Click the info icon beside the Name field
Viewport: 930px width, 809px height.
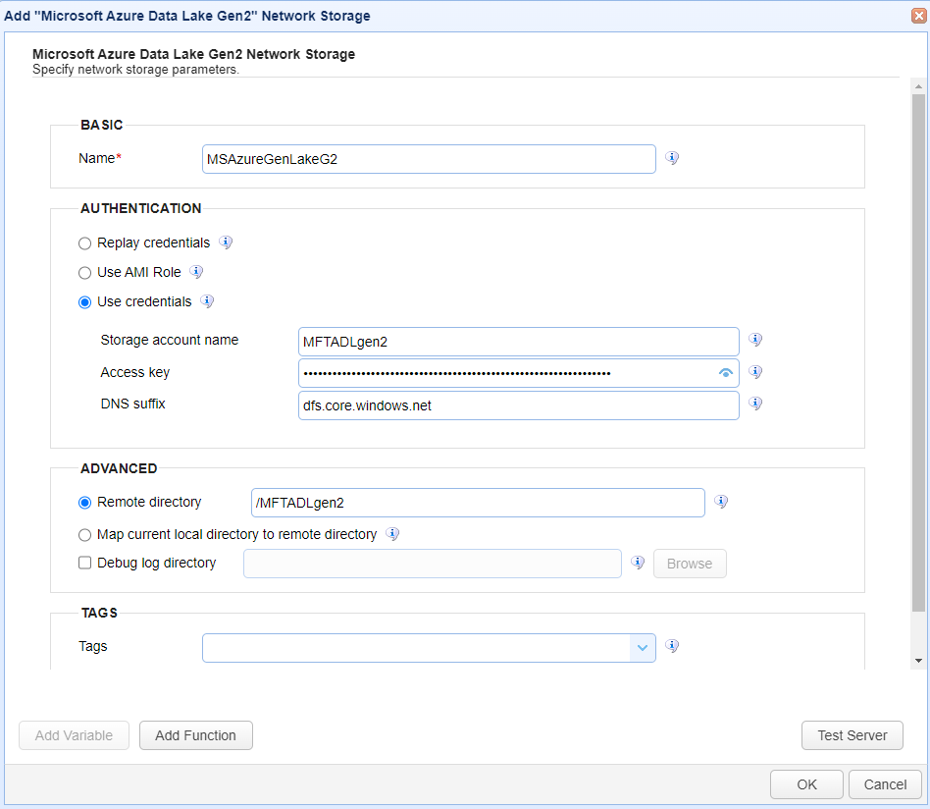point(671,158)
